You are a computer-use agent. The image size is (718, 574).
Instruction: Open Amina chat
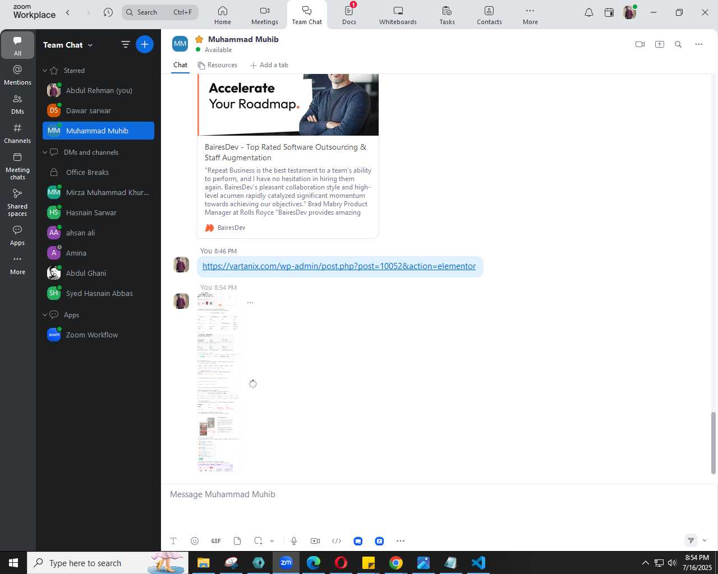[x=98, y=253]
